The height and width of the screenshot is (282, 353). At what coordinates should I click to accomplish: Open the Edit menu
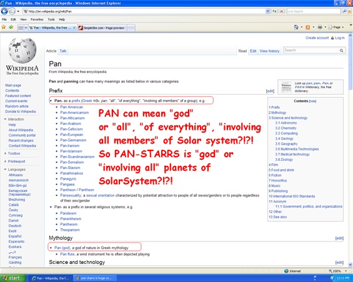tap(13, 19)
